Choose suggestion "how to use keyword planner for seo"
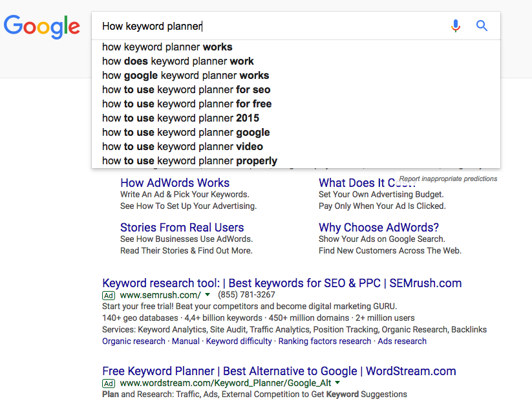 coord(296,90)
